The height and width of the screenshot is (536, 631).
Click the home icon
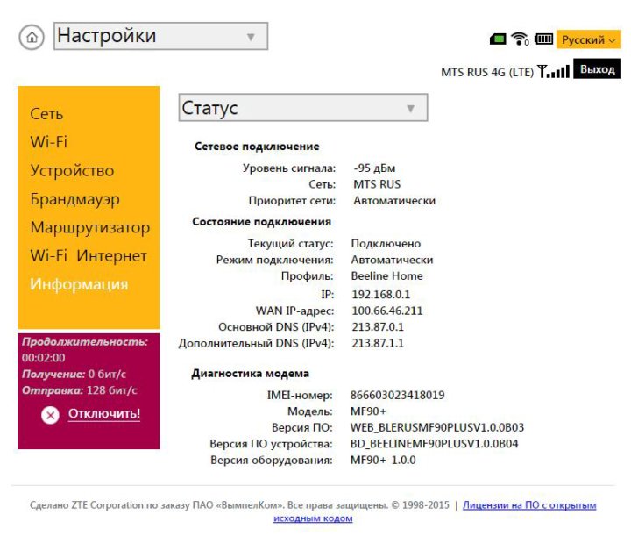pos(32,37)
